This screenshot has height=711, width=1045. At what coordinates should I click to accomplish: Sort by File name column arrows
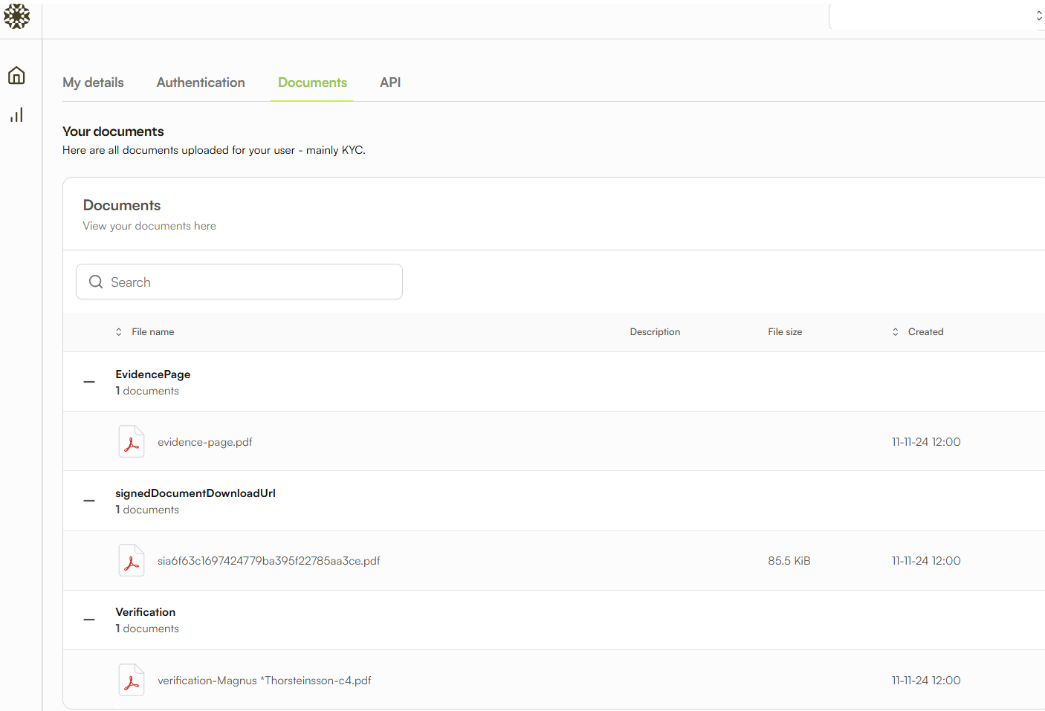click(x=119, y=332)
